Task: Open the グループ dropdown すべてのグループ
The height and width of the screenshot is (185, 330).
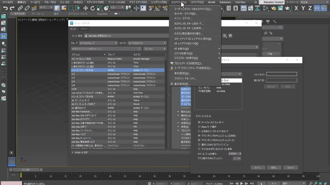Action: point(98,43)
